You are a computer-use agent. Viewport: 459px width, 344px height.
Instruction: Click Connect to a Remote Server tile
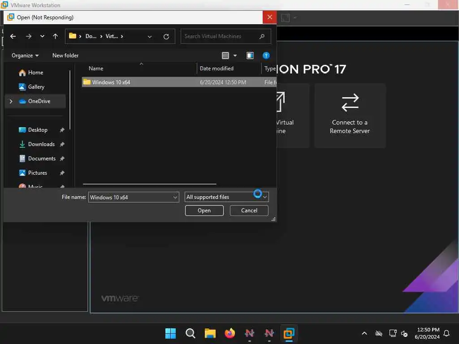[x=350, y=115]
